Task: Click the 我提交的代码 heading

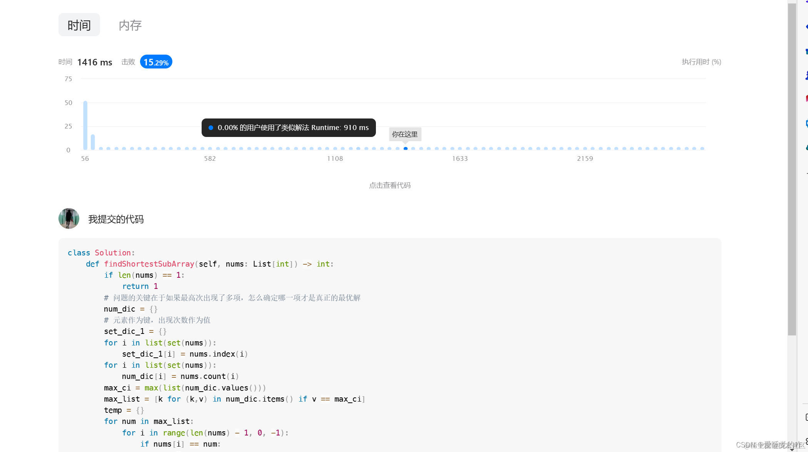Action: (x=116, y=219)
